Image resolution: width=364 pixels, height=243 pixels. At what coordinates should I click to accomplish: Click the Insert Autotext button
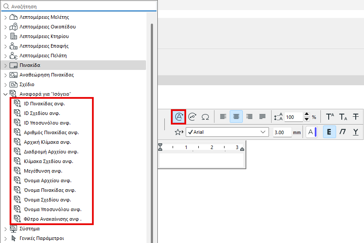coord(179,117)
